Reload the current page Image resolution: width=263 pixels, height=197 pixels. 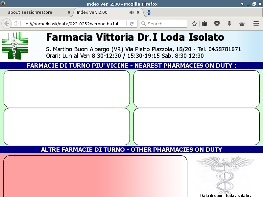click(x=131, y=24)
